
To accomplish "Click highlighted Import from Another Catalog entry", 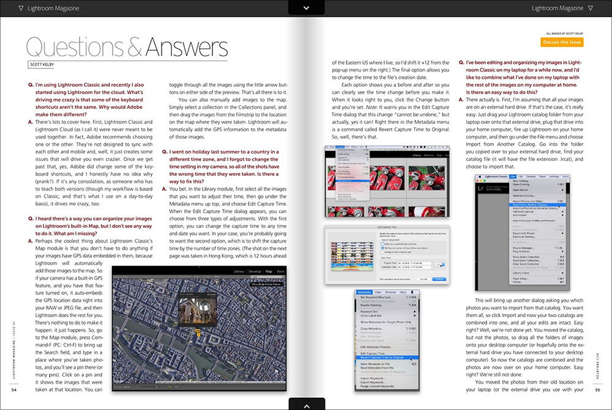I will click(x=537, y=205).
